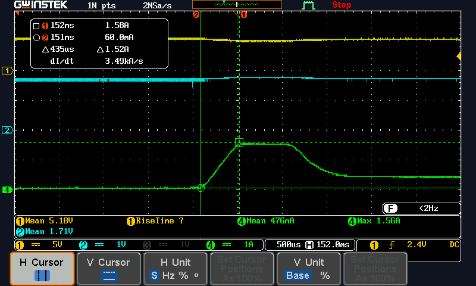Screen dimensions: 476x286
Task: Click the green channel 4 ground marker
Action: click(x=8, y=189)
